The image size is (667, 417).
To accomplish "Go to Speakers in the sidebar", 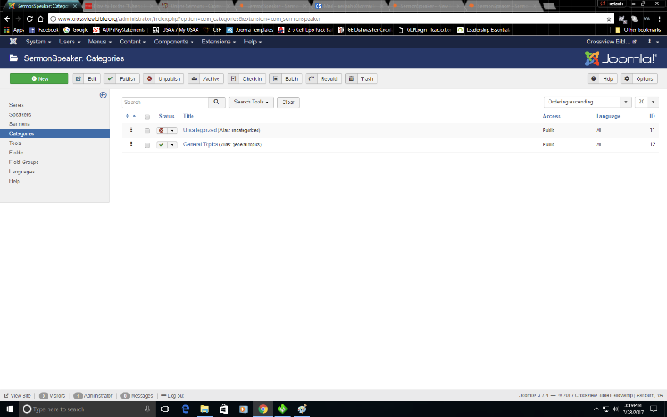I will 20,114.
